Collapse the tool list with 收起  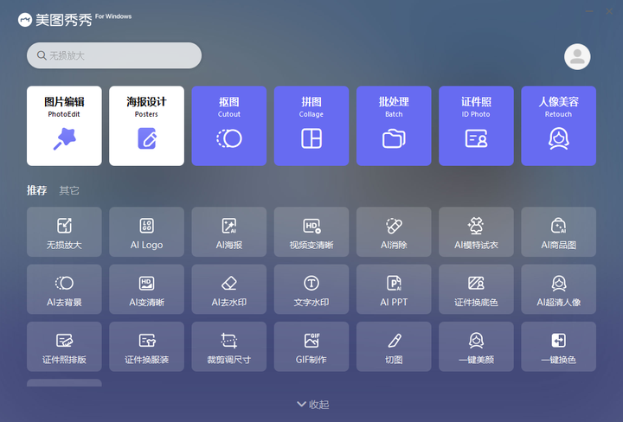tap(312, 405)
